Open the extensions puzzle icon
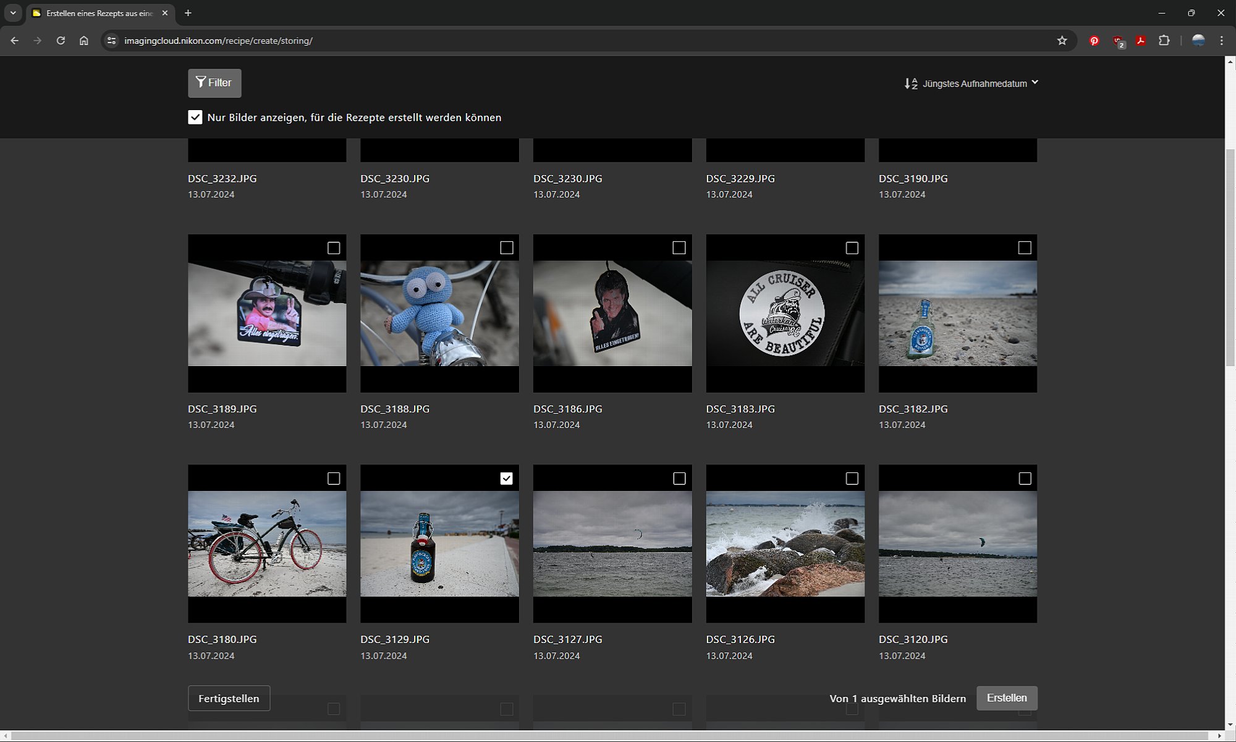1236x742 pixels. (x=1164, y=41)
